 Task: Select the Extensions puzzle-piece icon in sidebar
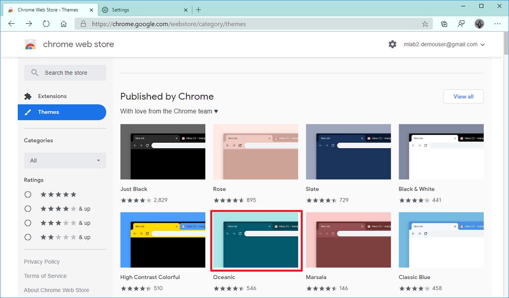(27, 96)
